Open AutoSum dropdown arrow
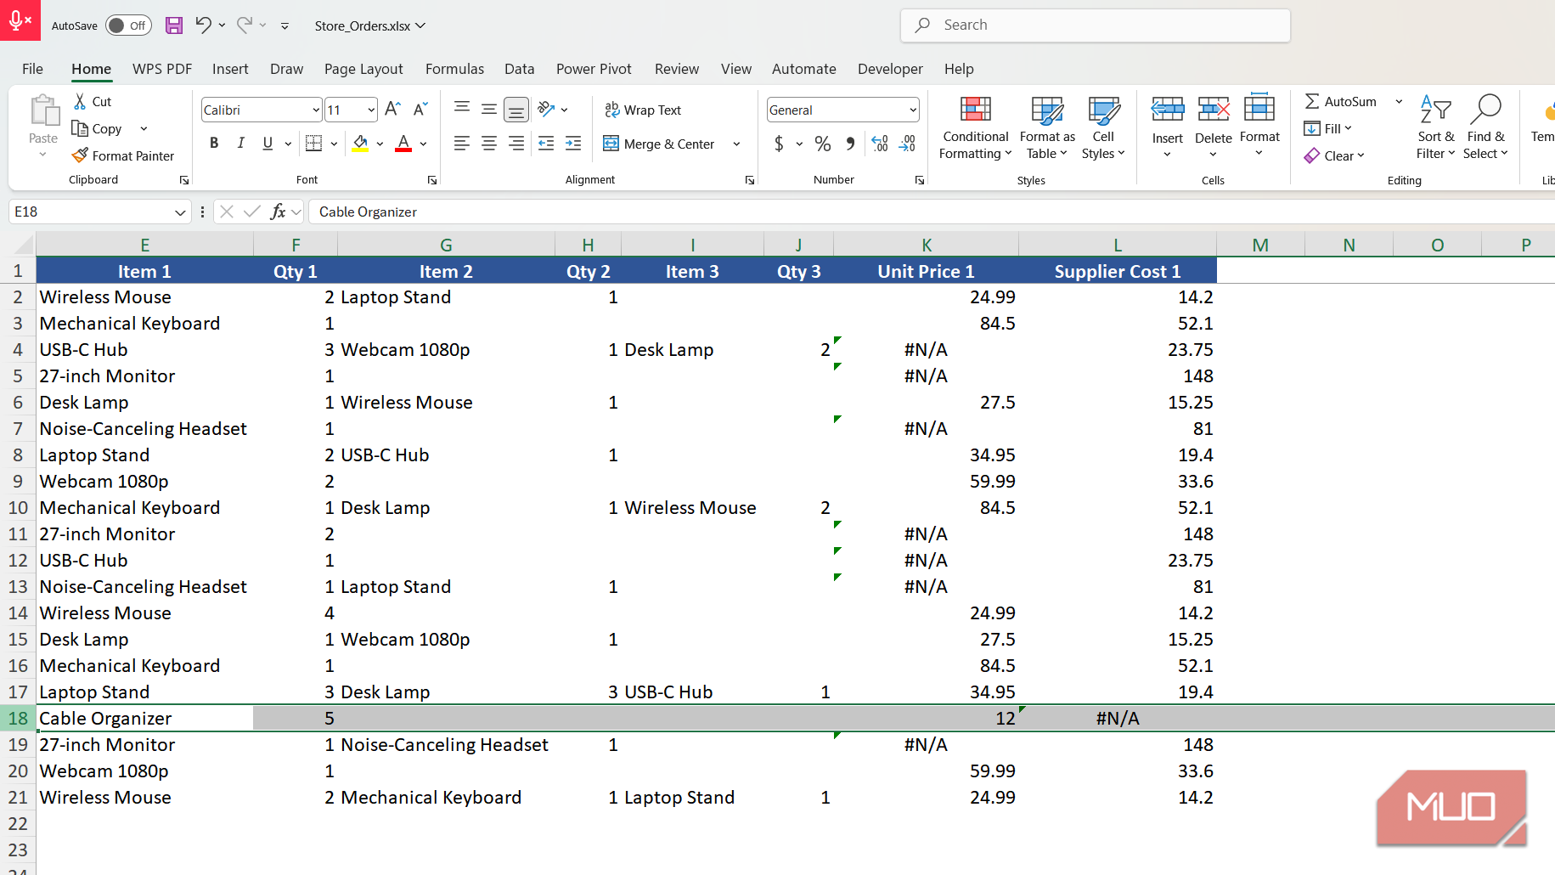Screen dimensions: 1555x875 coord(1399,101)
